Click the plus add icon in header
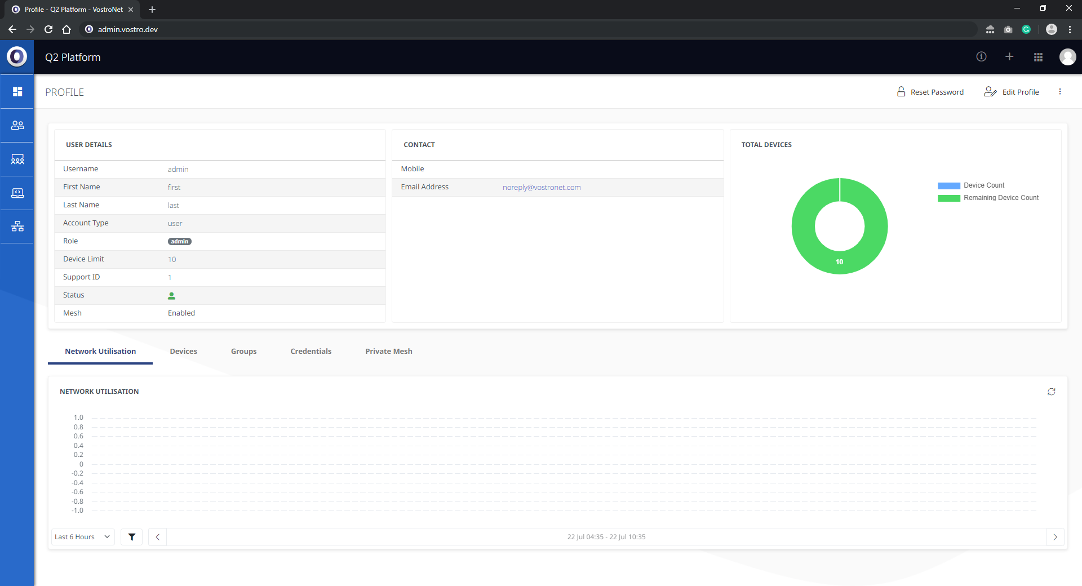 click(1009, 57)
